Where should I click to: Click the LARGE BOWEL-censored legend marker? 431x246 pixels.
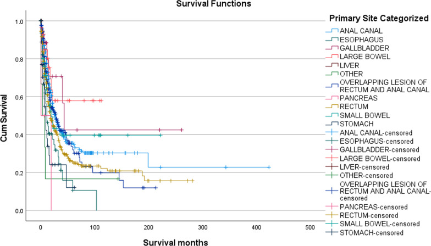click(x=331, y=158)
